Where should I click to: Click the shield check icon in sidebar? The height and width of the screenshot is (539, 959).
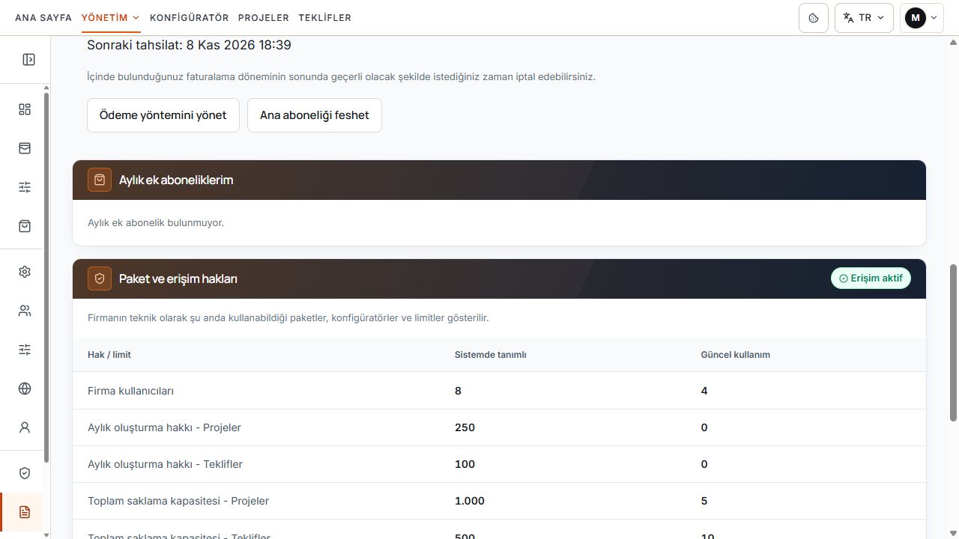point(25,473)
